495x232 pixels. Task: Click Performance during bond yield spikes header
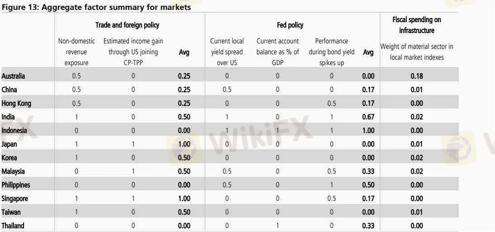tap(331, 52)
